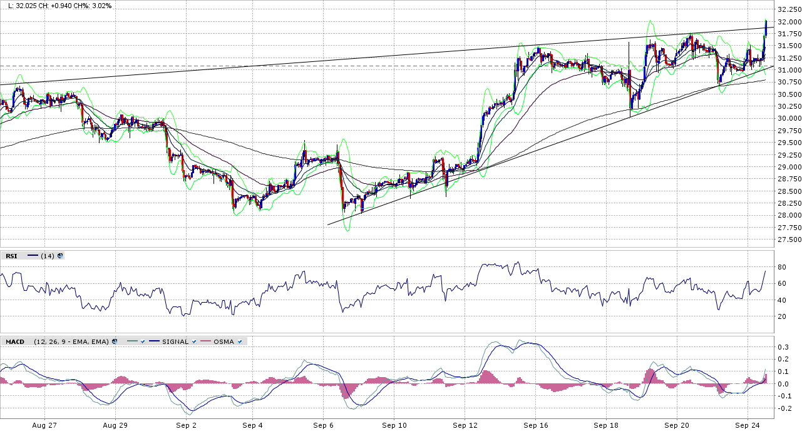Click the Sep 24 date axis marker
This screenshot has width=807, height=434.
(748, 425)
